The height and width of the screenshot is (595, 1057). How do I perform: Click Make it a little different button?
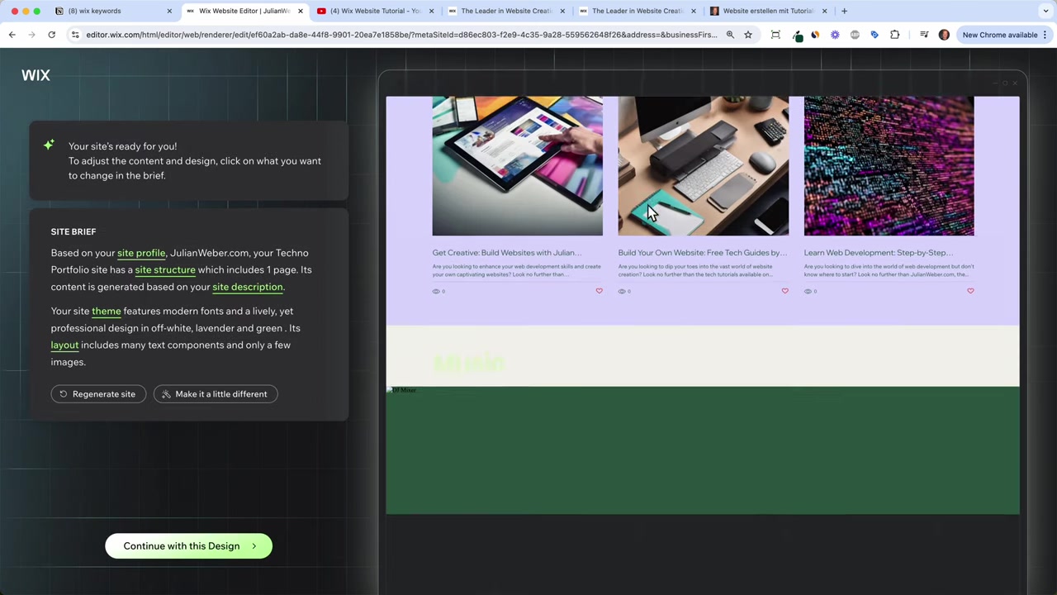(x=216, y=394)
